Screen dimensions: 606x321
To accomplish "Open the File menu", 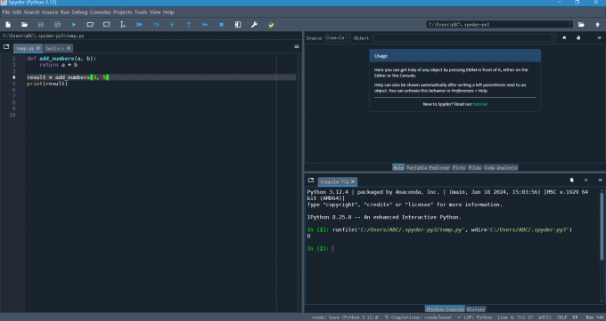I will tap(6, 12).
